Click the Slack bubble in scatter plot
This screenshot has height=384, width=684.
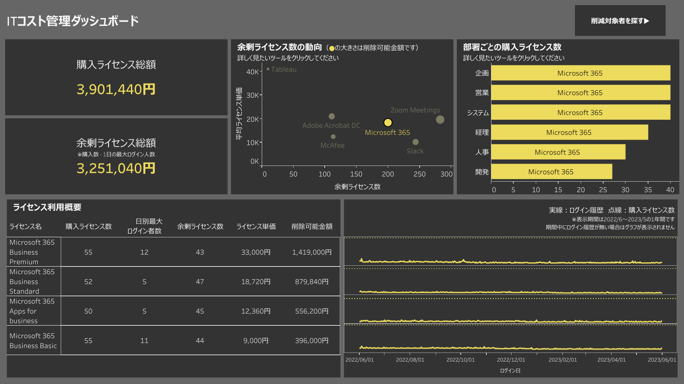pos(415,142)
